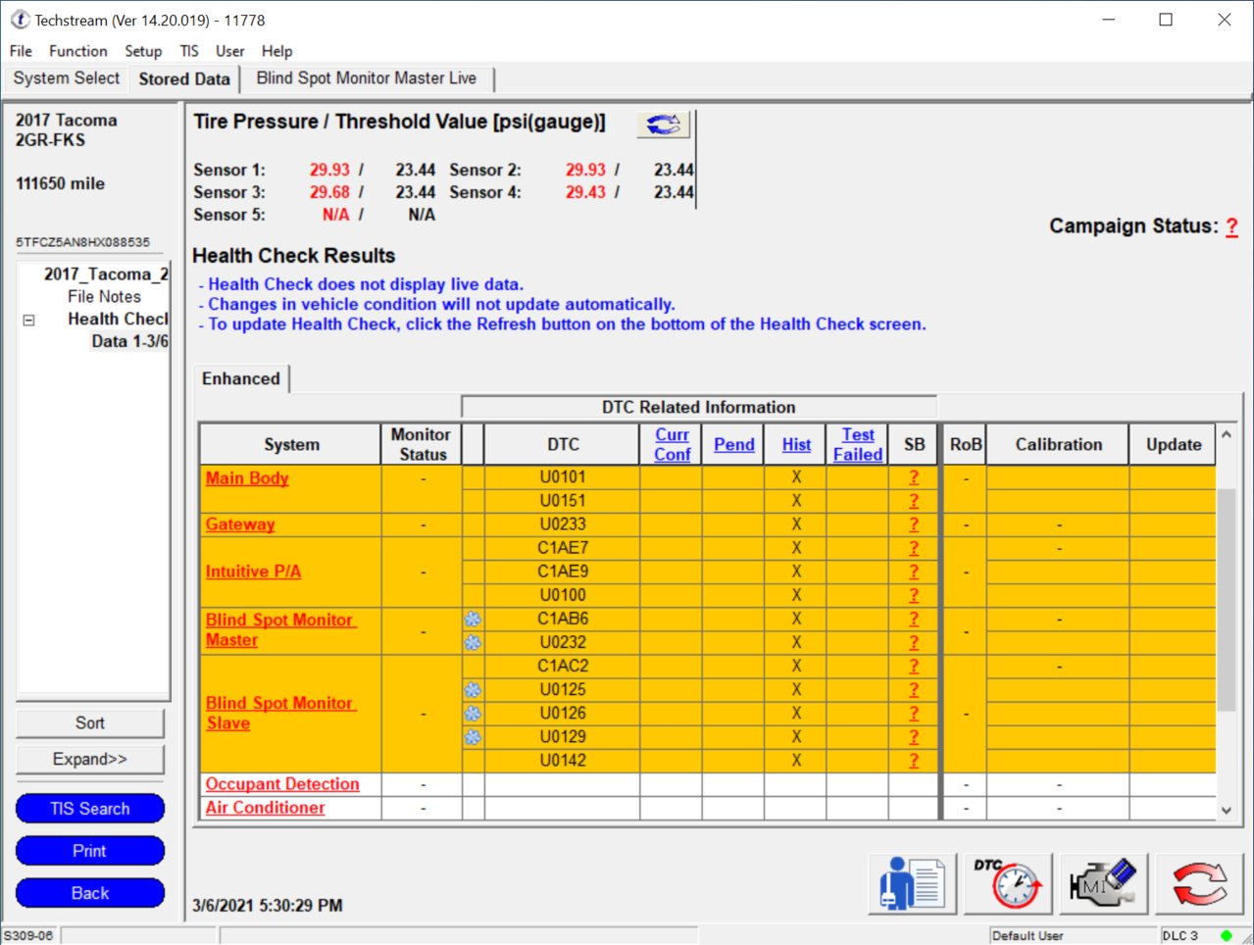Click the DTC clock icon
This screenshot has height=945, width=1254.
pyautogui.click(x=1007, y=883)
